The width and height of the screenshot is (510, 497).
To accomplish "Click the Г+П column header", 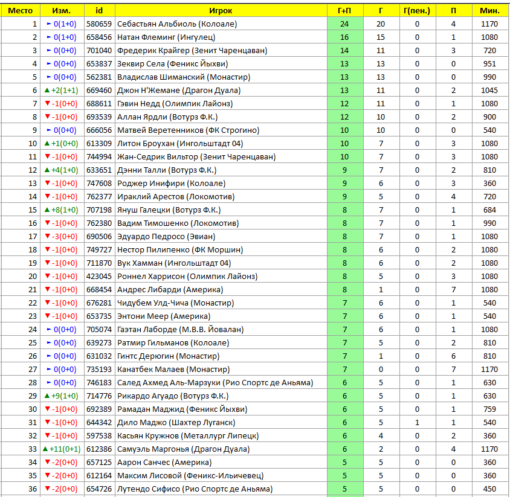I will [x=345, y=11].
